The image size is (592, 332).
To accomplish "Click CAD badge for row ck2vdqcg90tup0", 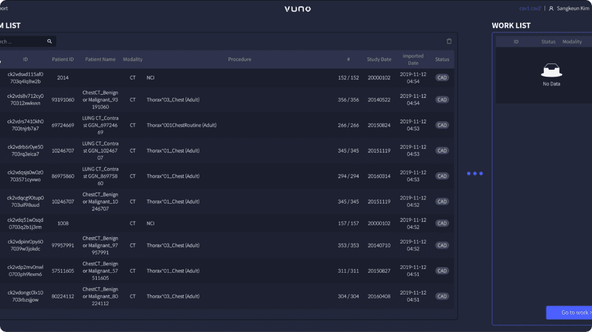I will [x=442, y=202].
